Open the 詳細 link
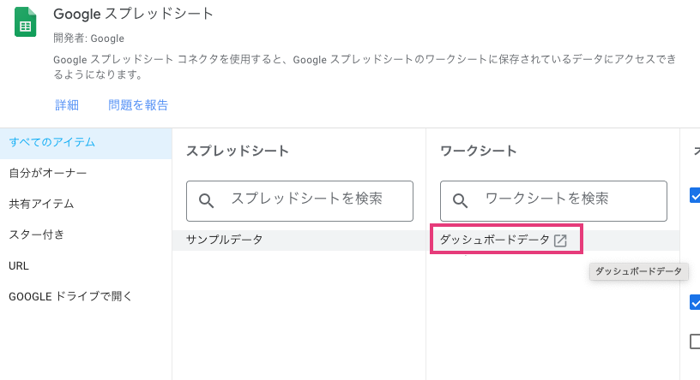700x380 pixels. point(67,105)
